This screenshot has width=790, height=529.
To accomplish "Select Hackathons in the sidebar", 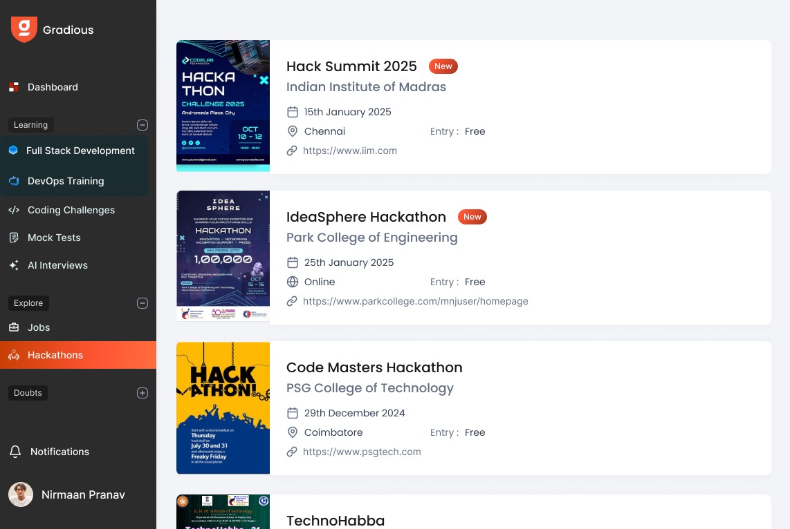I will 55,355.
